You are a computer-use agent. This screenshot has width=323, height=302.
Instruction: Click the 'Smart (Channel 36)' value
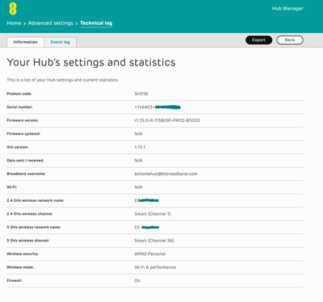tap(154, 241)
